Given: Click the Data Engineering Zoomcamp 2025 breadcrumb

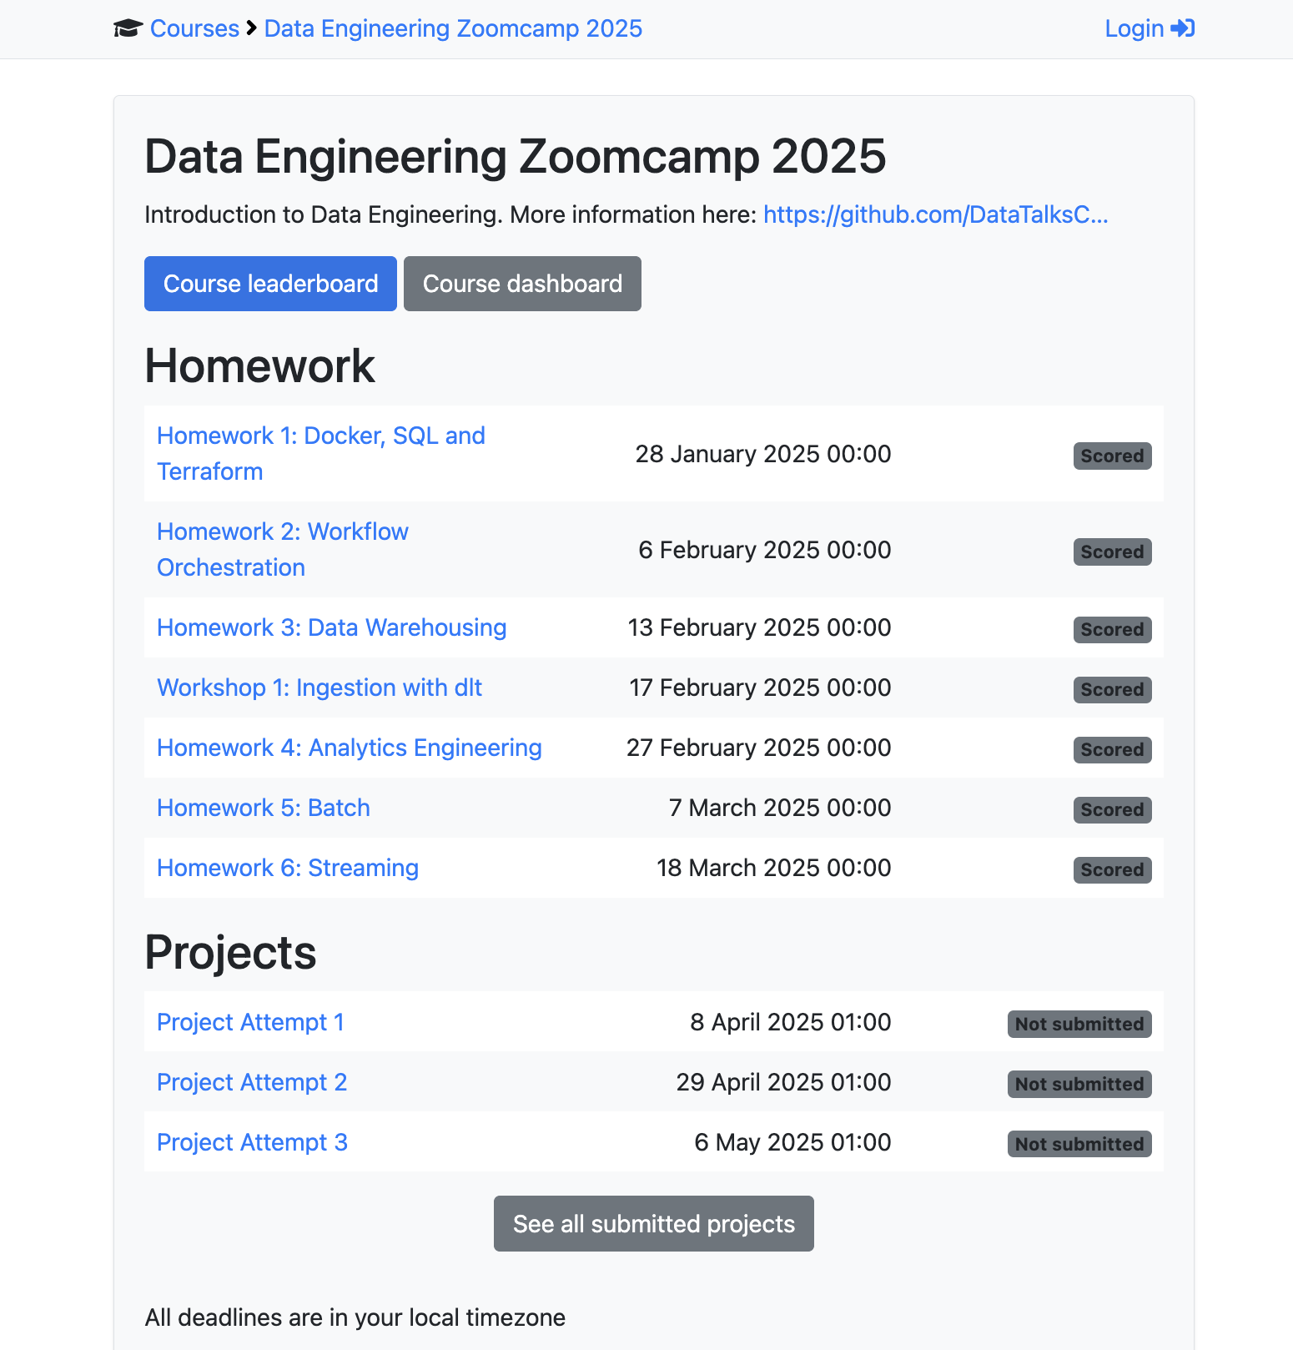Looking at the screenshot, I should pos(452,28).
